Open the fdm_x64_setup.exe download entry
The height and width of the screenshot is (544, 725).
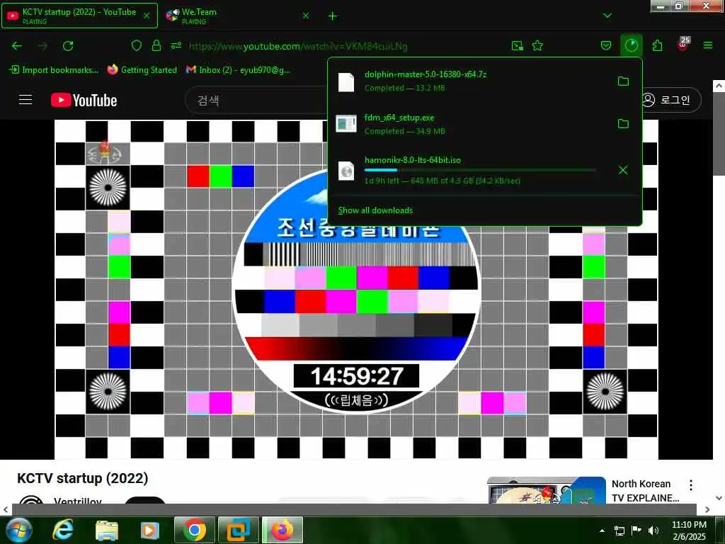pos(472,123)
